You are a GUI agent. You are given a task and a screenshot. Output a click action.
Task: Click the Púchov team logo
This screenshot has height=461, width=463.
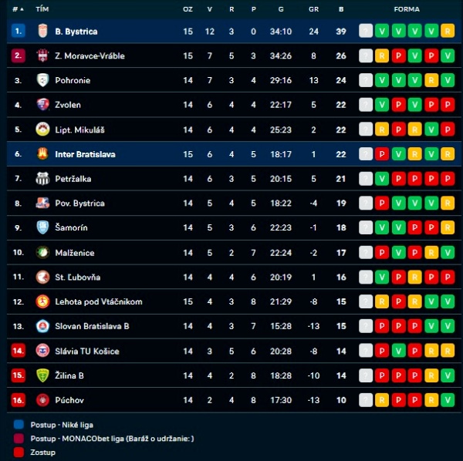(x=42, y=400)
